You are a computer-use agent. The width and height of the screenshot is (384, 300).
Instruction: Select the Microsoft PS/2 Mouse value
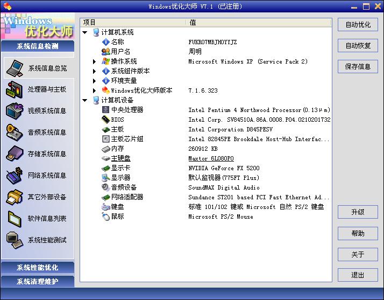(221, 217)
